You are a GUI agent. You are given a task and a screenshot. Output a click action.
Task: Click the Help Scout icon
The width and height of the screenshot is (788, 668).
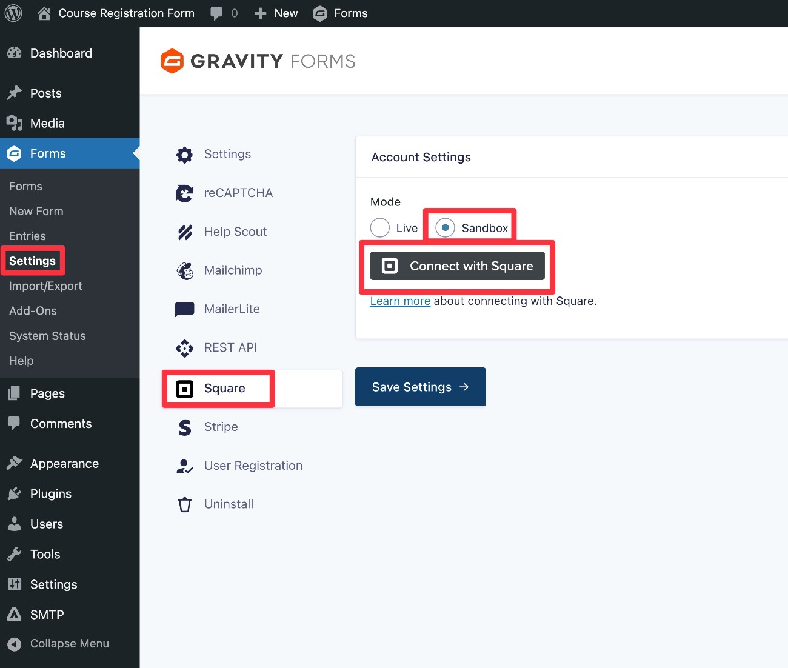pos(184,232)
